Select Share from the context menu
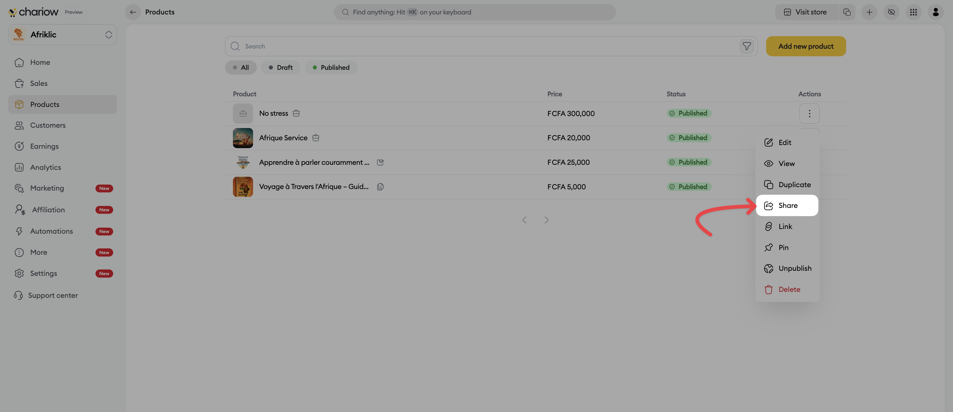Viewport: 953px width, 412px height. coord(787,205)
